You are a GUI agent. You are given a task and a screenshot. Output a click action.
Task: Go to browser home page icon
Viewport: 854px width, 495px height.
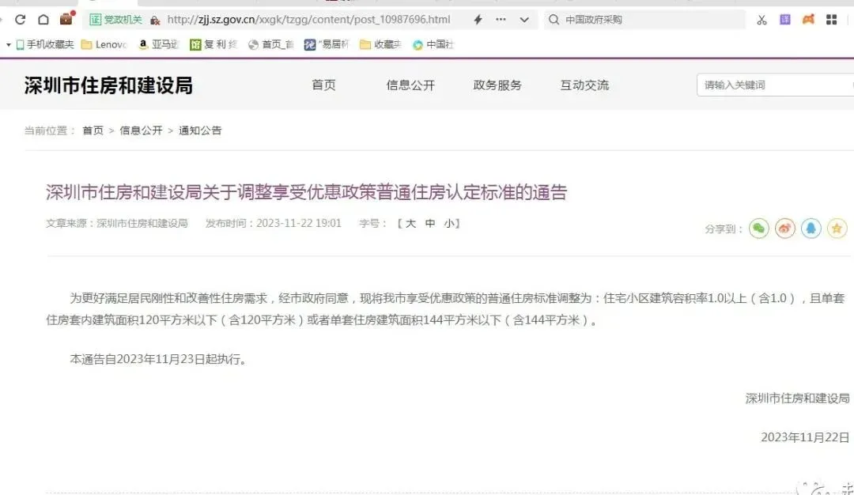(x=43, y=20)
